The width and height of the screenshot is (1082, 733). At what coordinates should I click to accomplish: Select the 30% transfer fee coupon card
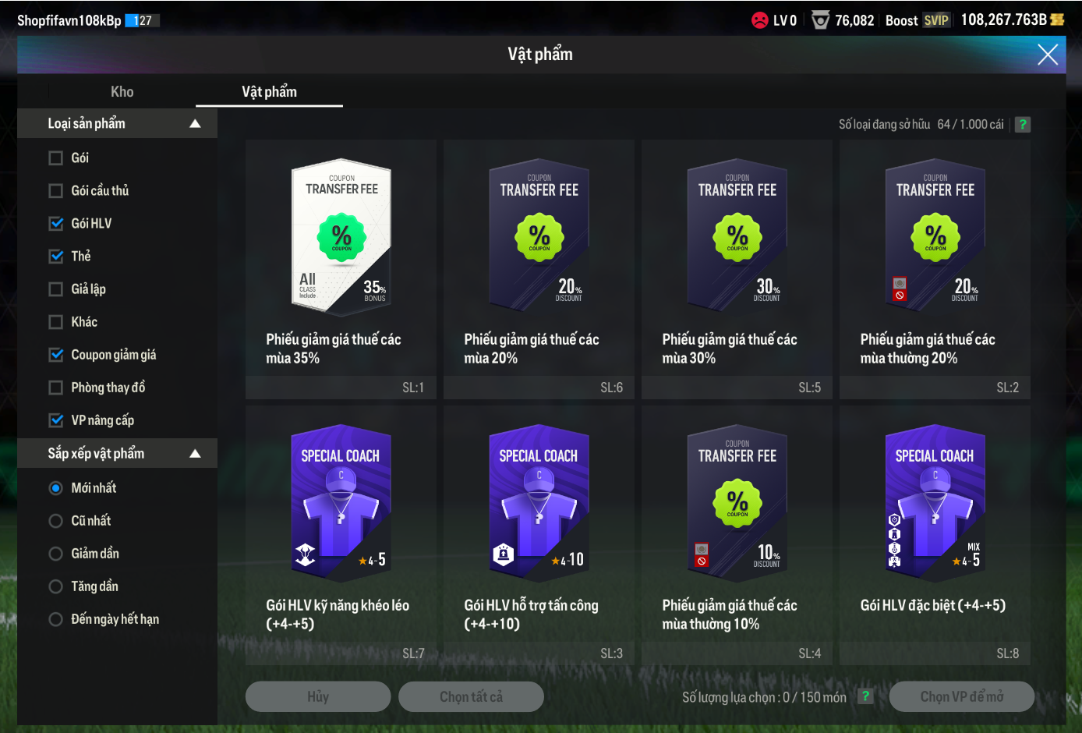pos(737,269)
